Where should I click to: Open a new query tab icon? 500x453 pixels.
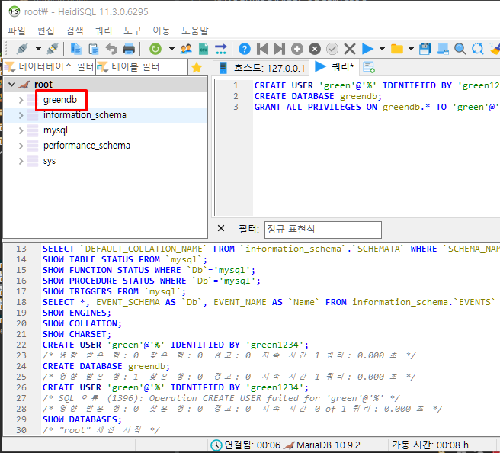coord(369,67)
